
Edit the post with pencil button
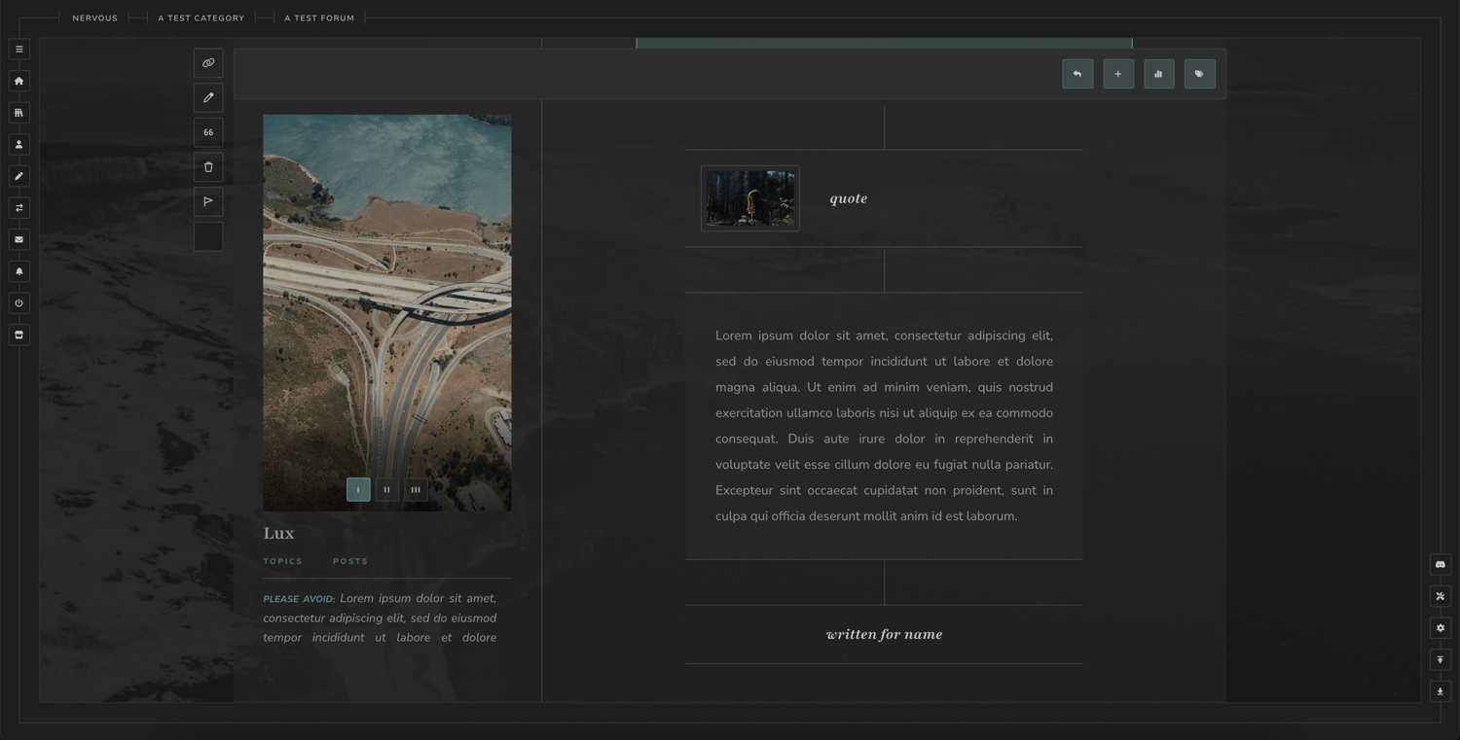click(208, 97)
